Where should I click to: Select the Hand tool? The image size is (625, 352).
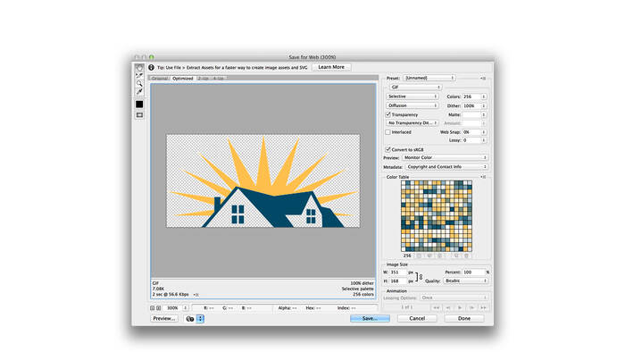(139, 68)
